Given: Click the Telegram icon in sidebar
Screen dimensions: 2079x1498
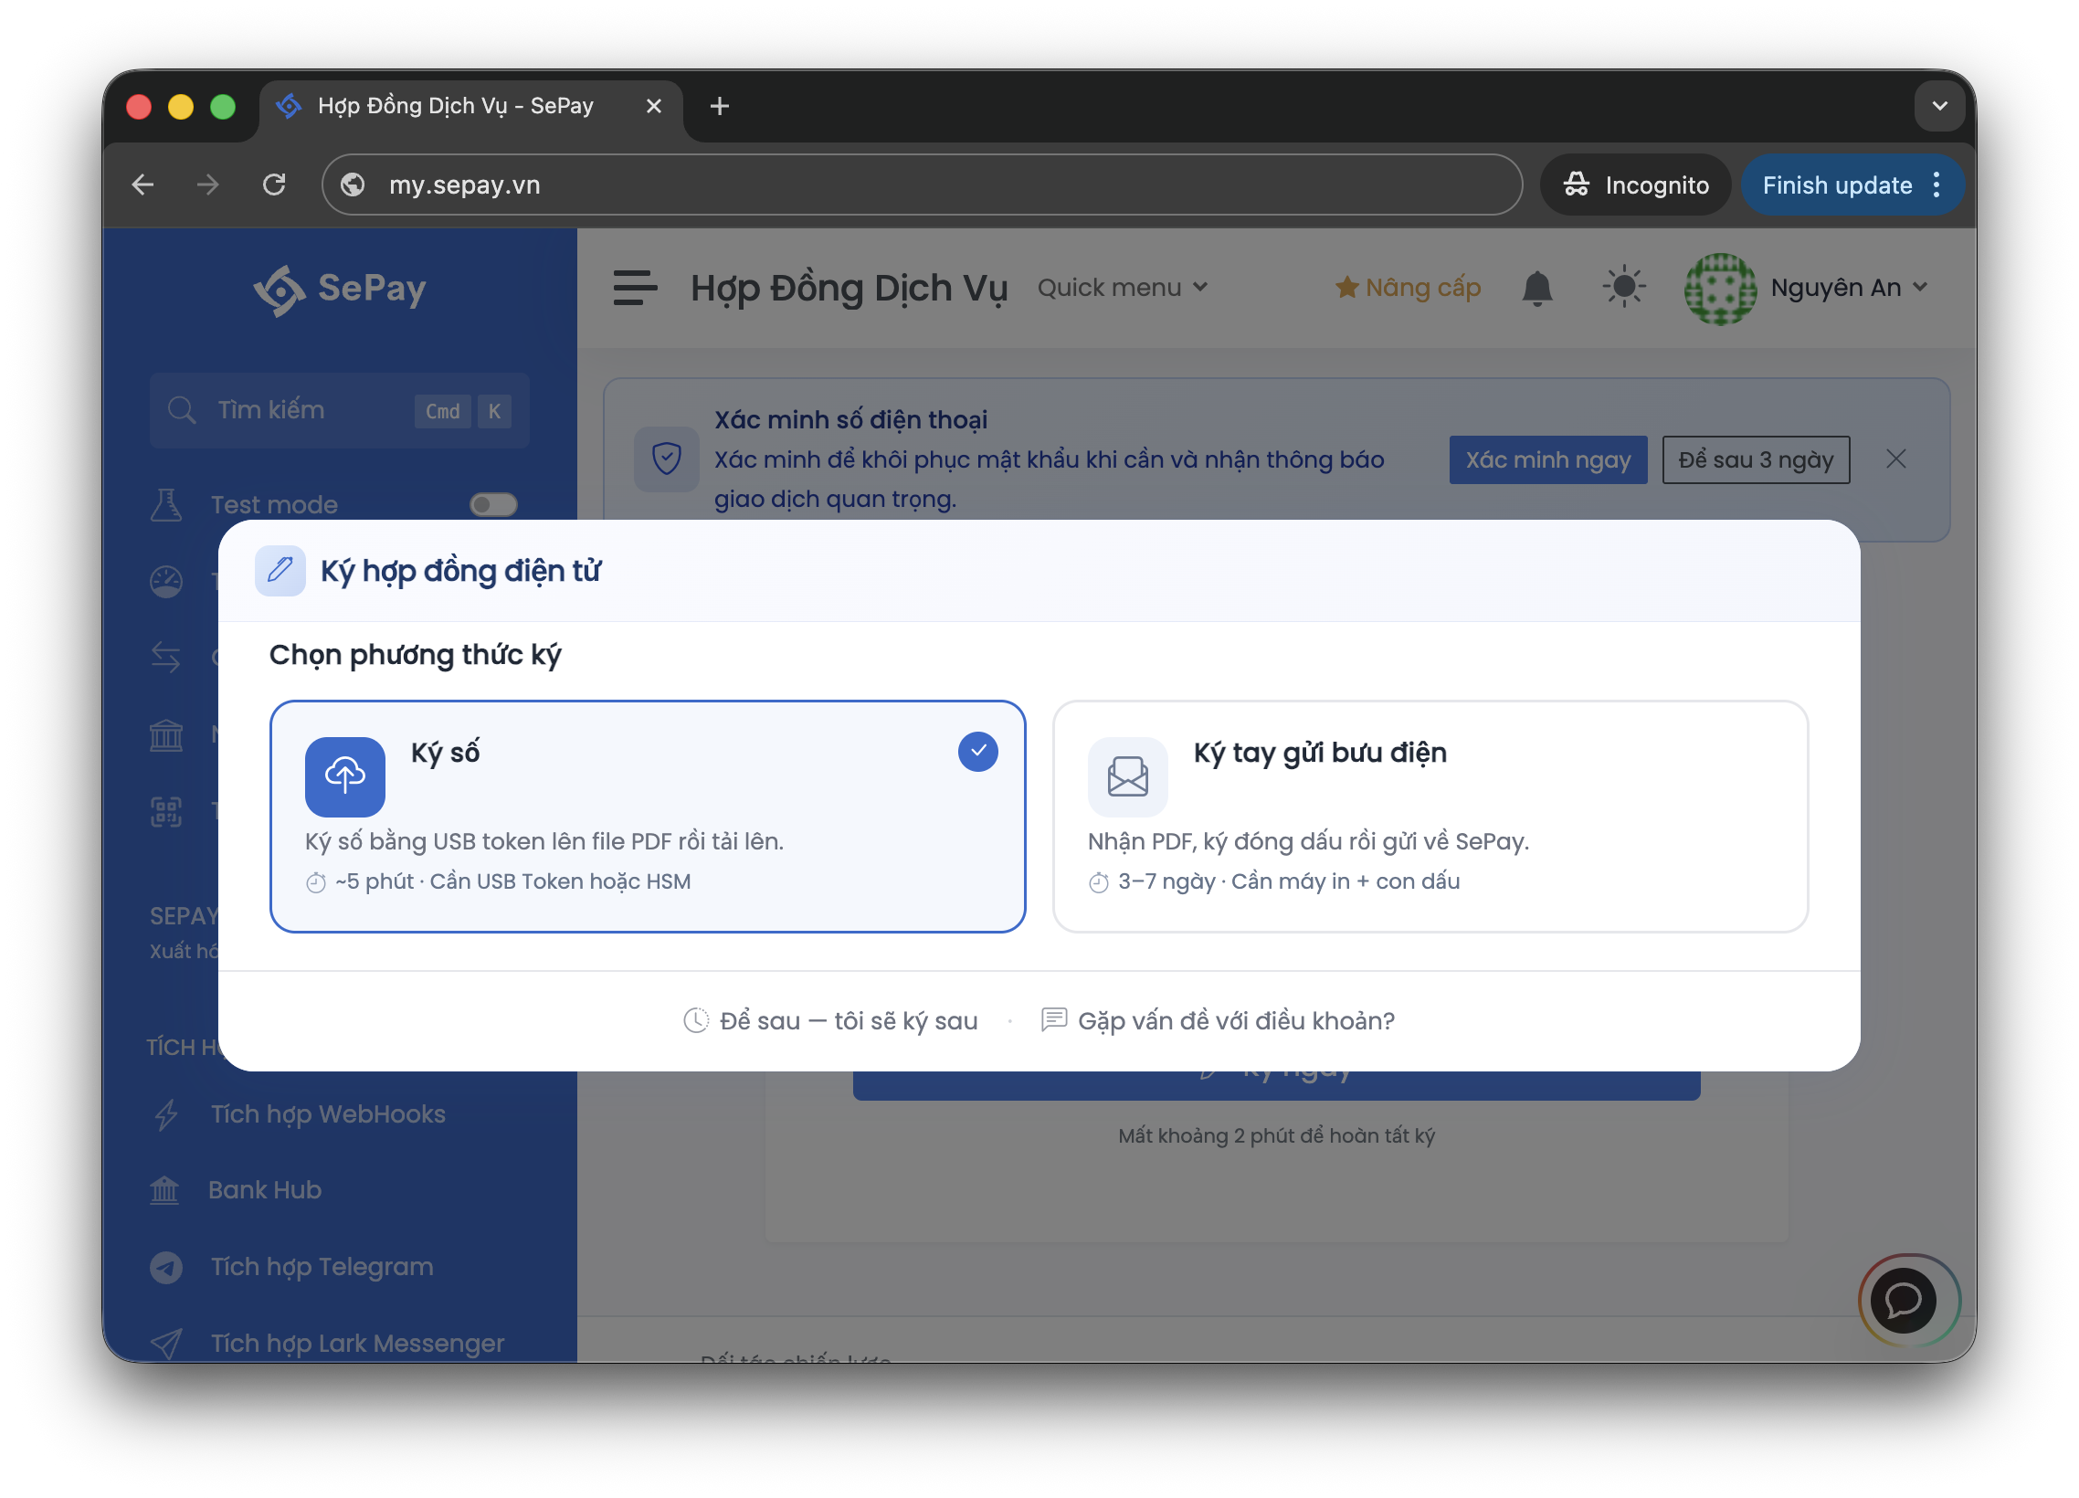Looking at the screenshot, I should coord(166,1267).
